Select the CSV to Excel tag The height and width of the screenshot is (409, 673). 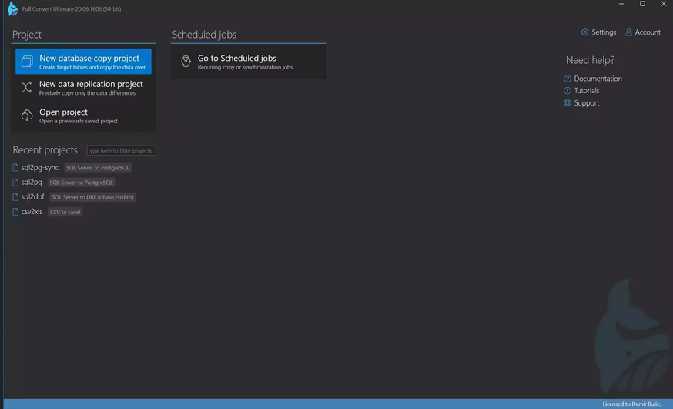(65, 212)
